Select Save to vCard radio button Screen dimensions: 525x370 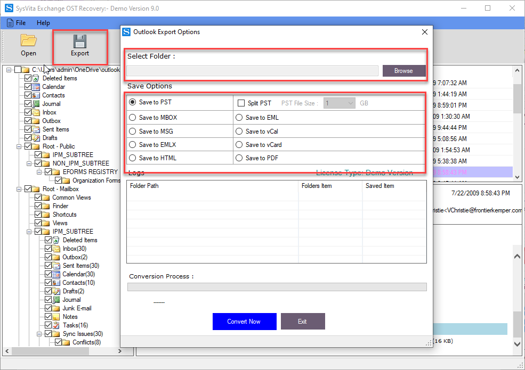click(x=239, y=144)
